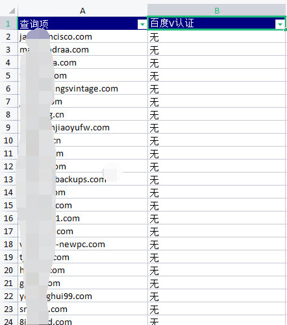Image resolution: width=287 pixels, height=325 pixels.
Task: Open the 百度v认证 filter dropdown
Action: [x=280, y=25]
